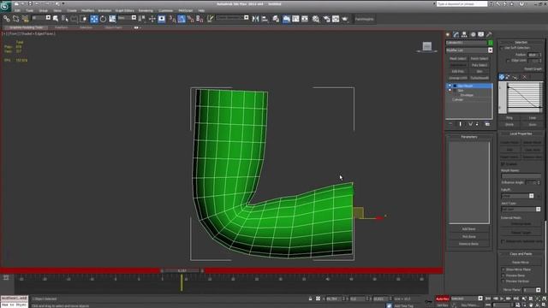The height and width of the screenshot is (308, 548).
Task: Toggle the Percent Snap icon
Action: (191, 19)
